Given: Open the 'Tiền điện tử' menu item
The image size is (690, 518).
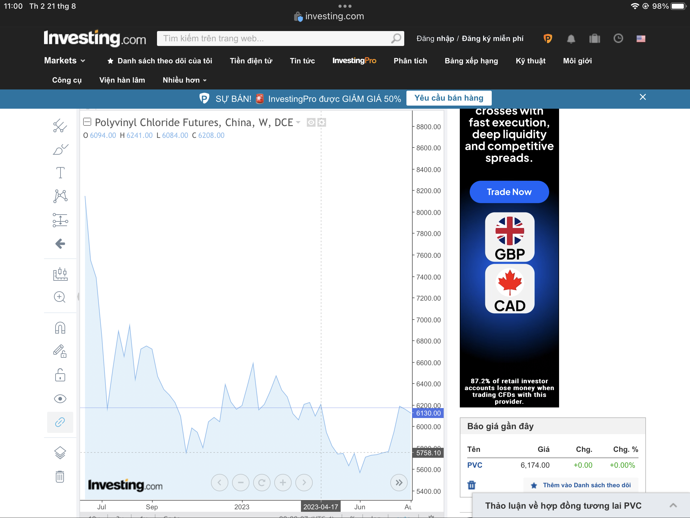Looking at the screenshot, I should (251, 61).
